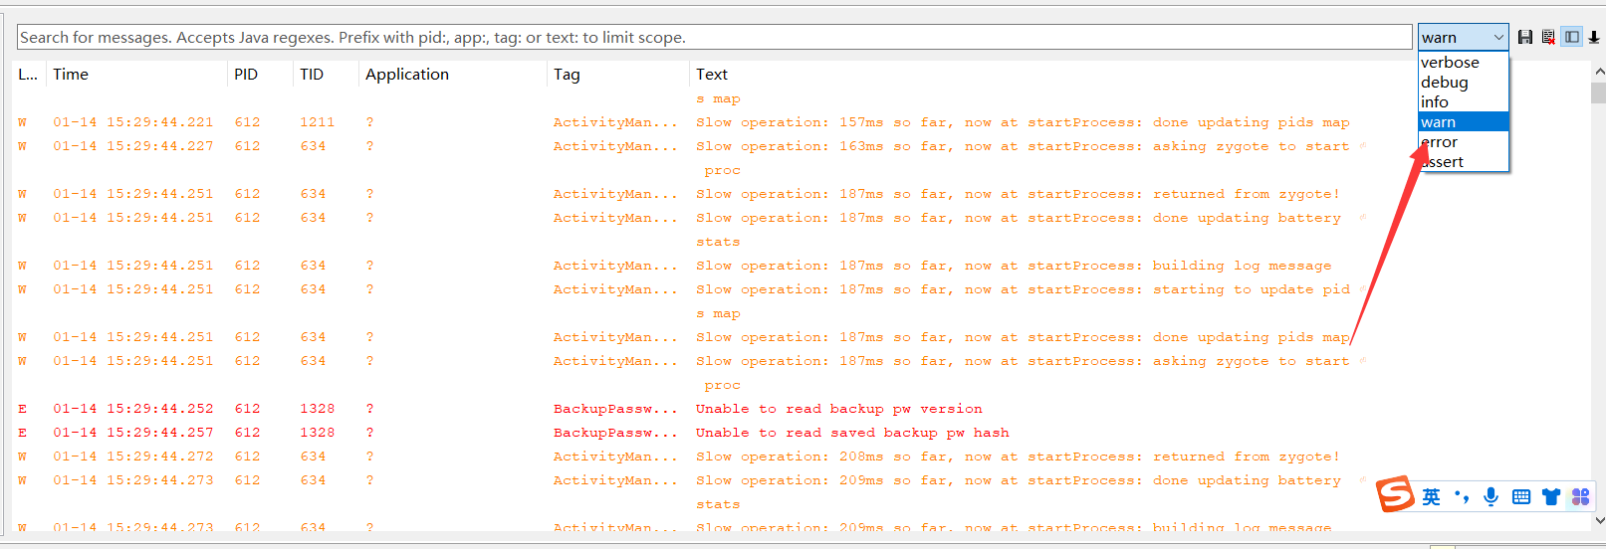Click the vertical scrollbar thumb
The width and height of the screenshot is (1606, 549).
coord(1598,92)
